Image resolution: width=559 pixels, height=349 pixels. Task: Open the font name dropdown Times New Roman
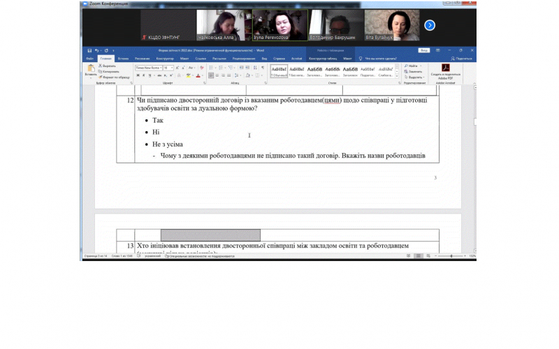click(161, 68)
